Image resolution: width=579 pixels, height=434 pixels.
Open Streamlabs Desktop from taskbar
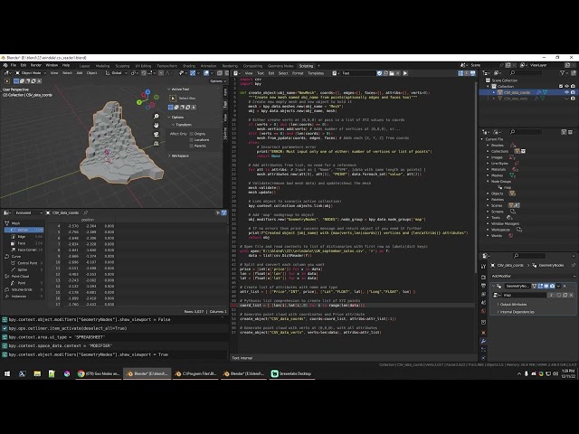[291, 373]
